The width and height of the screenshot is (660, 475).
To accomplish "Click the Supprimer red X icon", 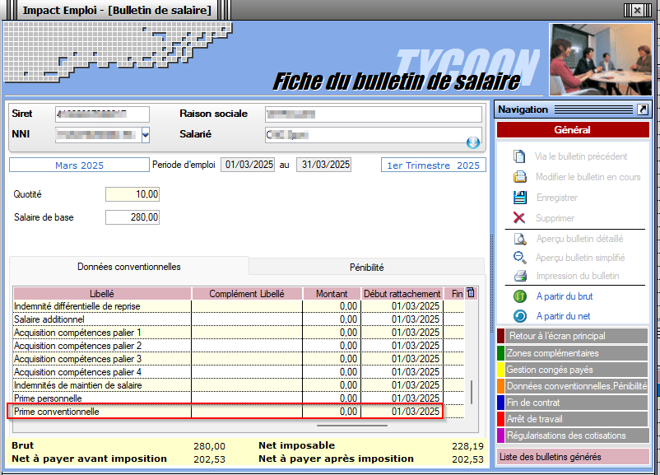I will 519,218.
